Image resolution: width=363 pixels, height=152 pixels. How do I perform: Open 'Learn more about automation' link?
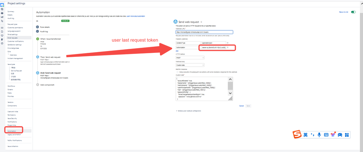click(x=136, y=16)
